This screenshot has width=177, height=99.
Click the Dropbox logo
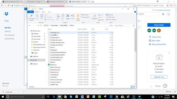[x=6, y=14]
